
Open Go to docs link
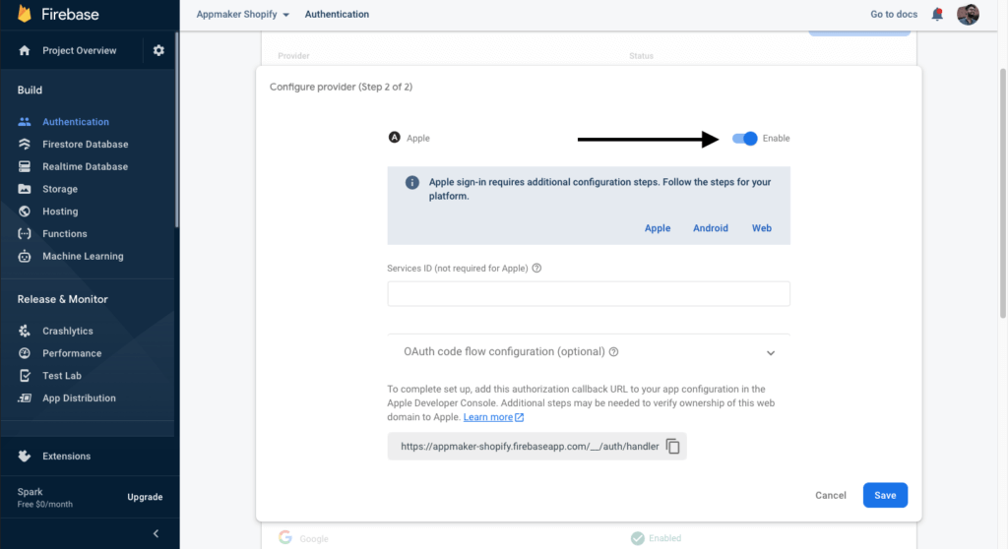pyautogui.click(x=894, y=14)
